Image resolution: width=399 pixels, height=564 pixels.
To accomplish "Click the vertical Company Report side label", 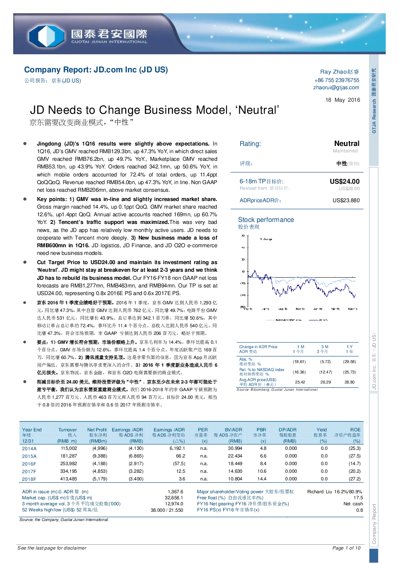I will tap(374, 524).
